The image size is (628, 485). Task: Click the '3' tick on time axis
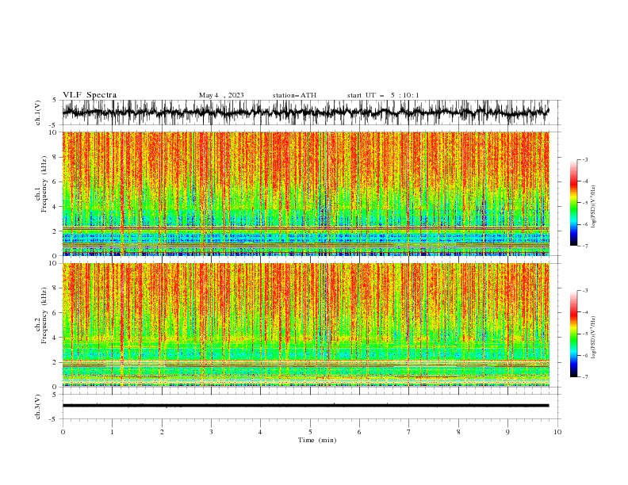coord(211,432)
